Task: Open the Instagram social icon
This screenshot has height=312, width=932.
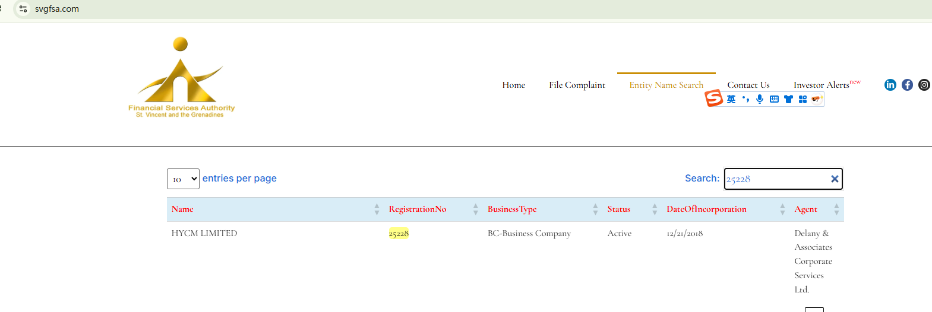Action: [x=924, y=85]
